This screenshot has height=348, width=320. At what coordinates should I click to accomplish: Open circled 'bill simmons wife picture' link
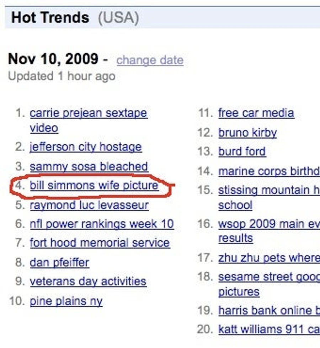click(94, 186)
